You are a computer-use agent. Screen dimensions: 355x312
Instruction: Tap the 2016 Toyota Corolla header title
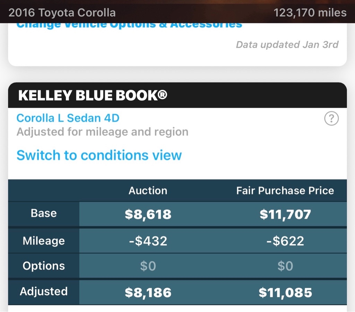tap(62, 13)
